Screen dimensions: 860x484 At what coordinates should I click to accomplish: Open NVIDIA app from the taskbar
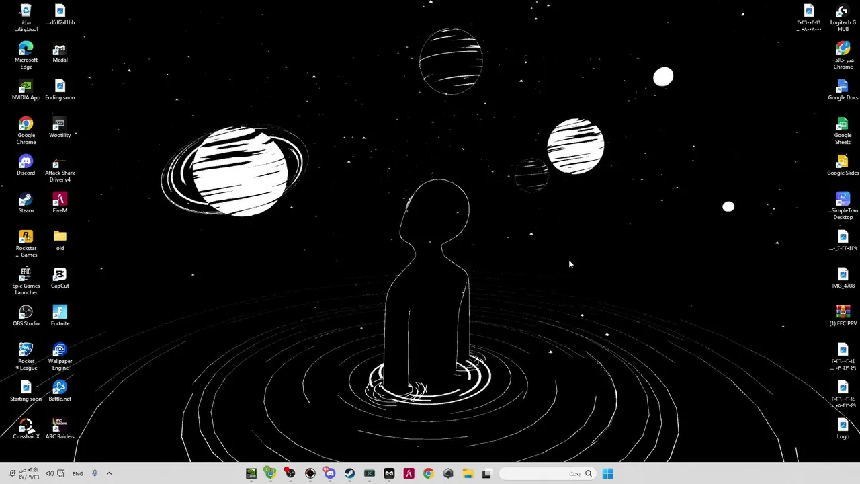(251, 473)
